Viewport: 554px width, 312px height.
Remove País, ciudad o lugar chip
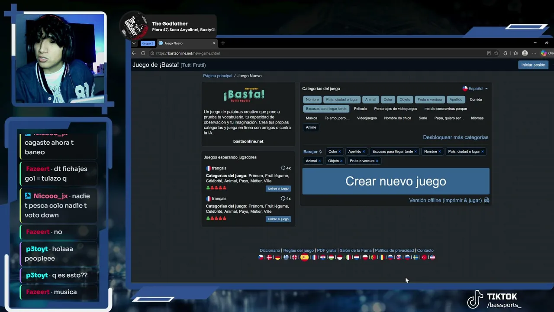(482, 152)
